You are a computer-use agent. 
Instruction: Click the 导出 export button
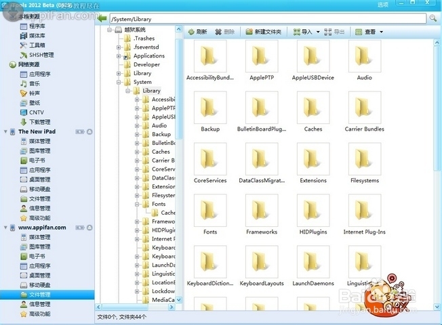334,32
